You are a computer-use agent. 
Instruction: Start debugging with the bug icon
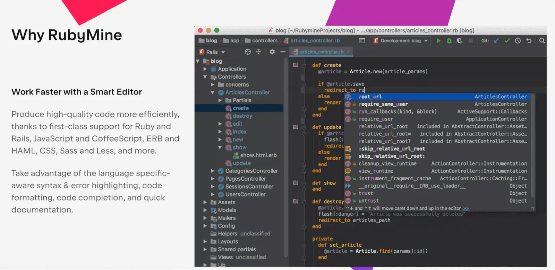click(449, 41)
